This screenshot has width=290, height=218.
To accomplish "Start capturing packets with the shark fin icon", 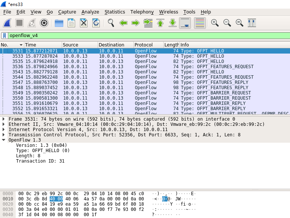I will tap(7, 23).
